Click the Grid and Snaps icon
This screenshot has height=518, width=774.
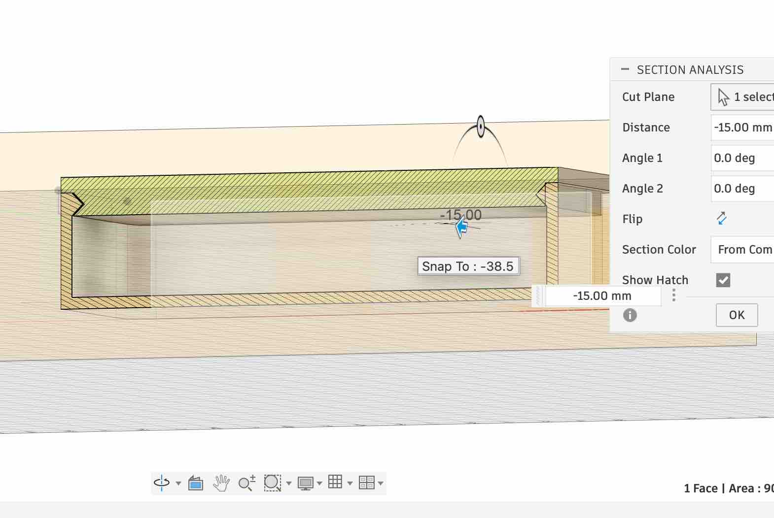click(x=335, y=482)
